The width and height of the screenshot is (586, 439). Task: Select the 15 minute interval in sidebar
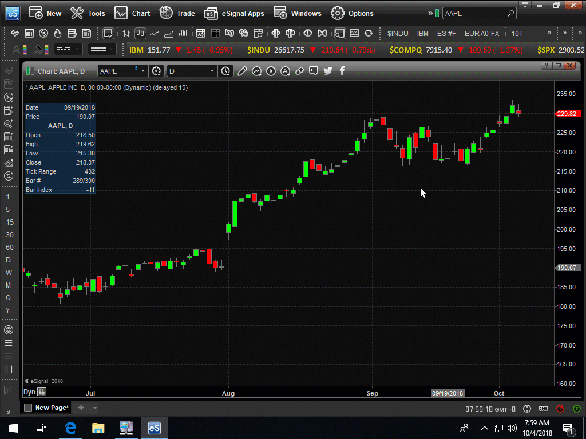(9, 222)
